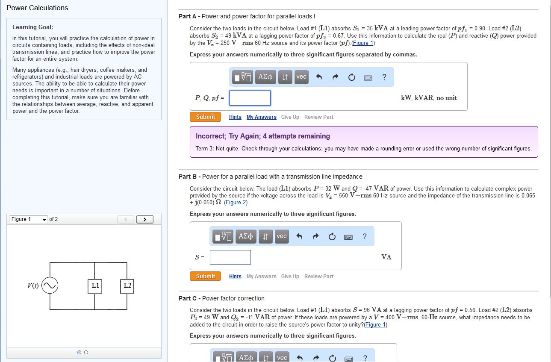Screen dimensions: 551x362
Task: Submit the Part B answer
Action: pos(206,276)
